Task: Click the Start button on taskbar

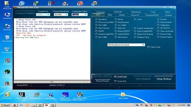Action: (x=5, y=105)
